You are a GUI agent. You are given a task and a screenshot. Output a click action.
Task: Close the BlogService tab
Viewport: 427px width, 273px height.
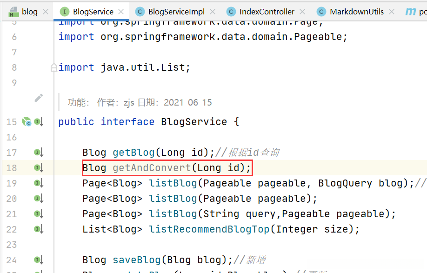point(121,12)
